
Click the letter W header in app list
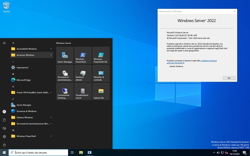(x=13, y=130)
